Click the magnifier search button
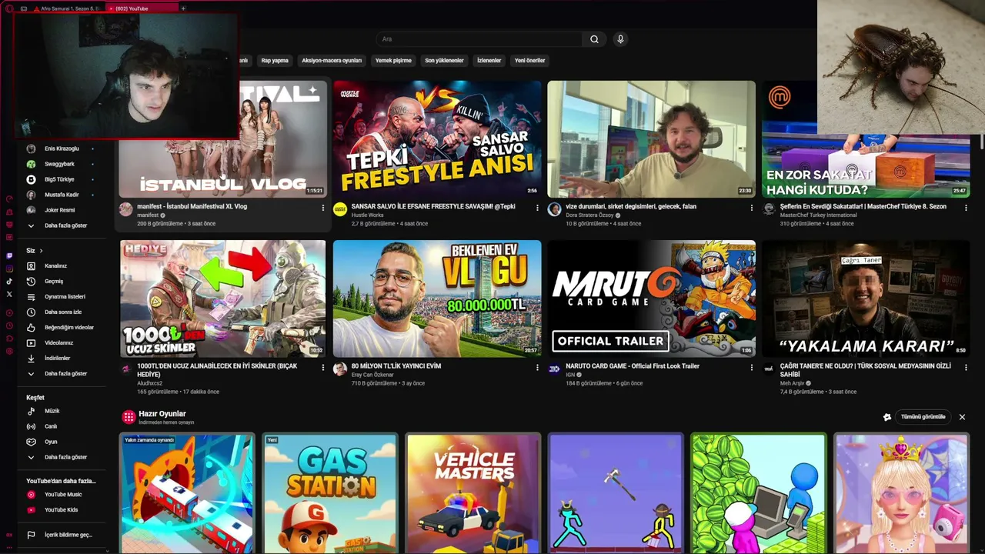Viewport: 985px width, 554px height. pos(594,39)
